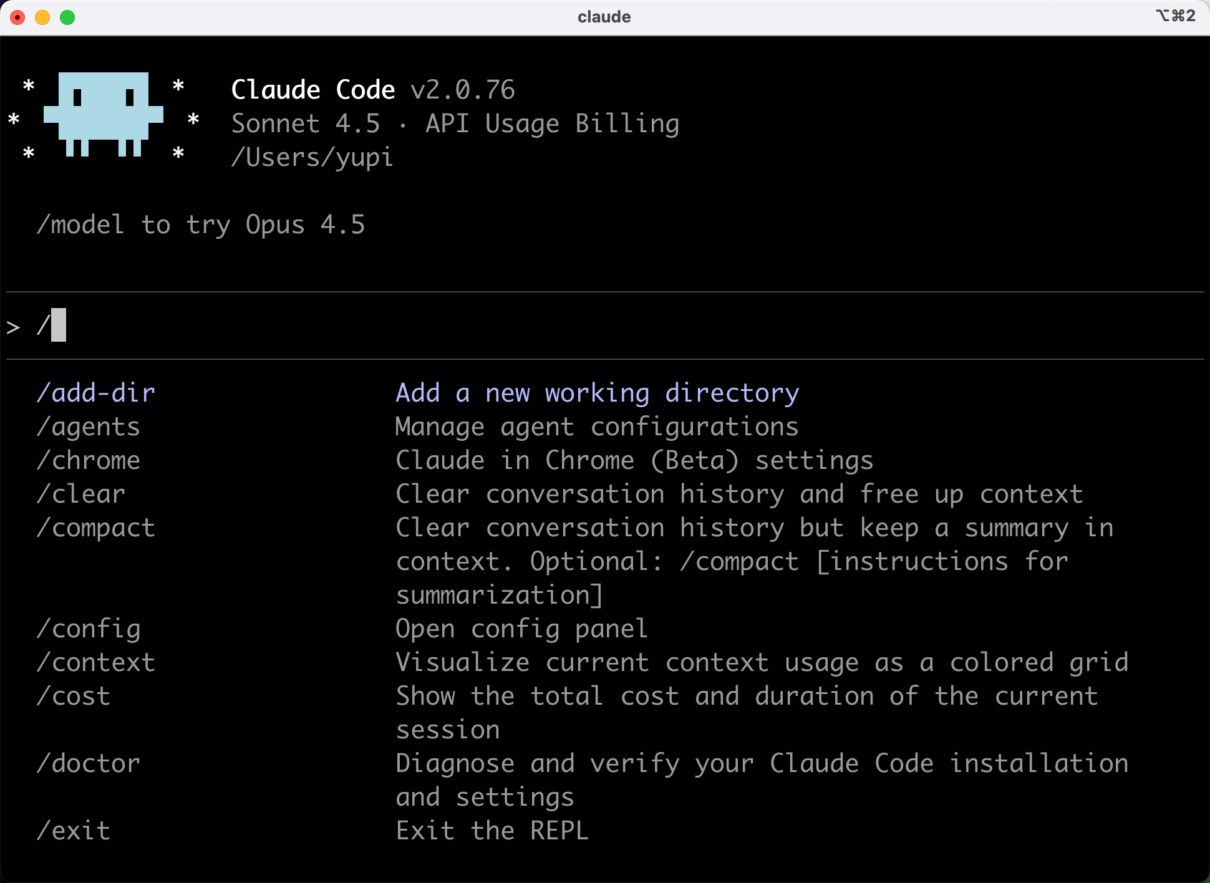The height and width of the screenshot is (883, 1210).
Task: Click the 'Add a new working directory' description
Action: [x=598, y=393]
